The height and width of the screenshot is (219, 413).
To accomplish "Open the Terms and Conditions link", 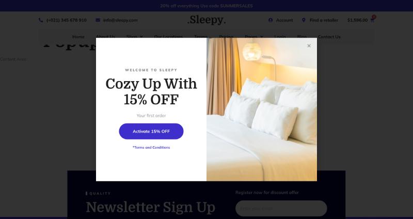I will coord(151,147).
